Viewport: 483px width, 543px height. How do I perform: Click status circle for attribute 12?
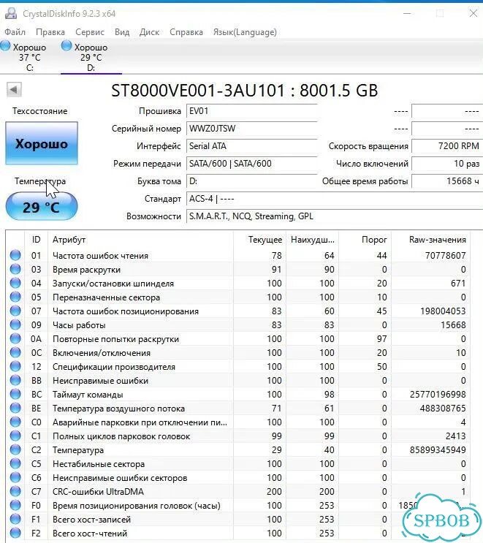(x=15, y=366)
